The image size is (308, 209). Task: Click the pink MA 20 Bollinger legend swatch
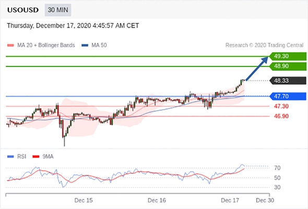pos(10,45)
